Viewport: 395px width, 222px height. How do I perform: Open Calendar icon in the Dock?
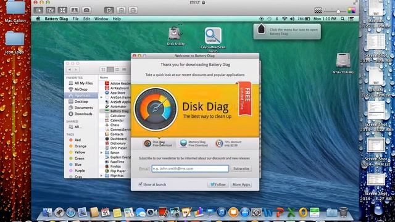[106, 212]
